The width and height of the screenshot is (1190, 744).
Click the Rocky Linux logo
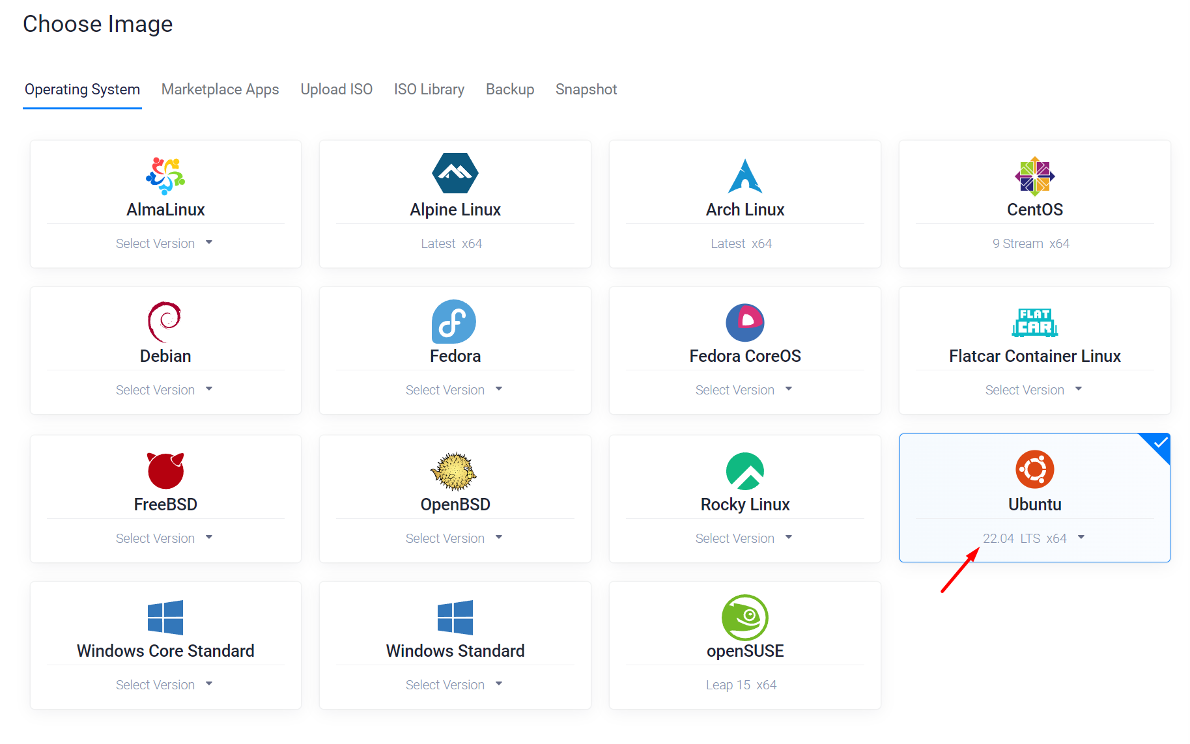pyautogui.click(x=745, y=471)
